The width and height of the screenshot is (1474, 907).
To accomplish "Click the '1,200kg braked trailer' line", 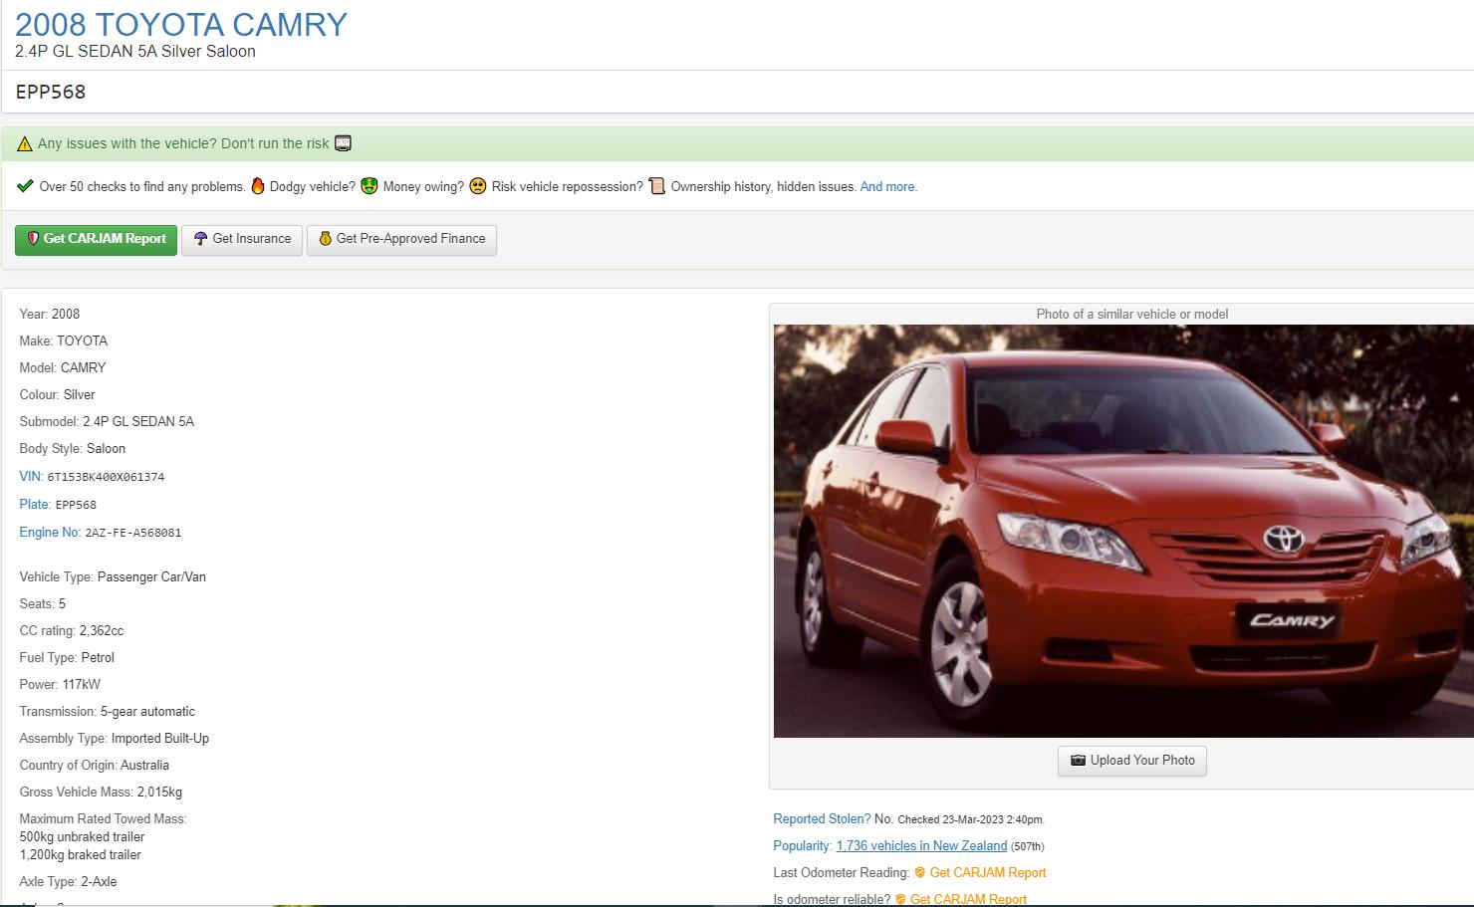I will pos(81,854).
